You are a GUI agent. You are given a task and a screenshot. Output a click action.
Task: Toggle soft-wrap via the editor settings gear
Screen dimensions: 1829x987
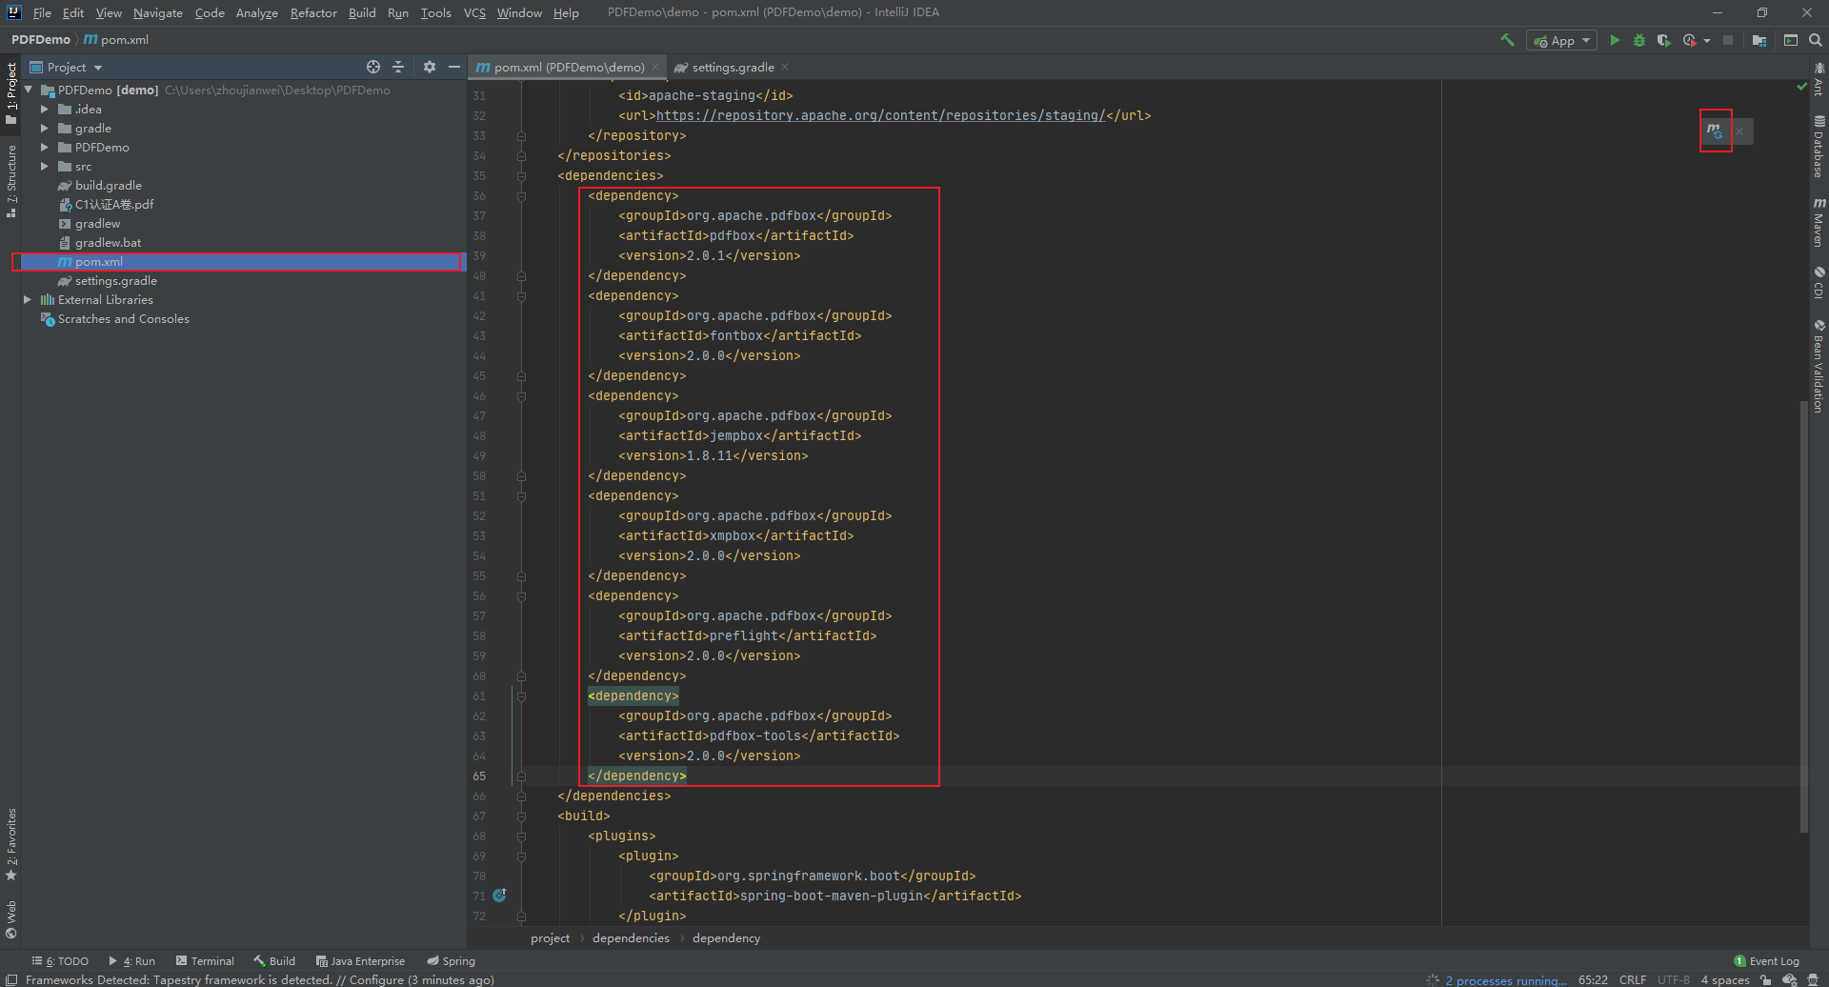click(x=430, y=67)
